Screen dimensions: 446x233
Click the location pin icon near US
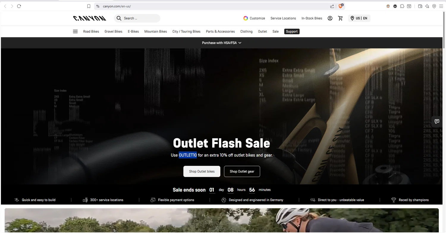[352, 18]
